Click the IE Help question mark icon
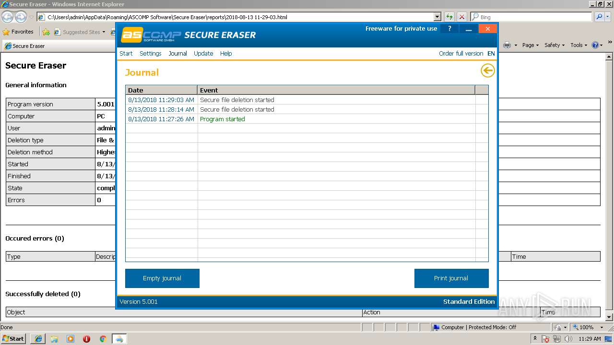The width and height of the screenshot is (614, 345). click(x=595, y=45)
